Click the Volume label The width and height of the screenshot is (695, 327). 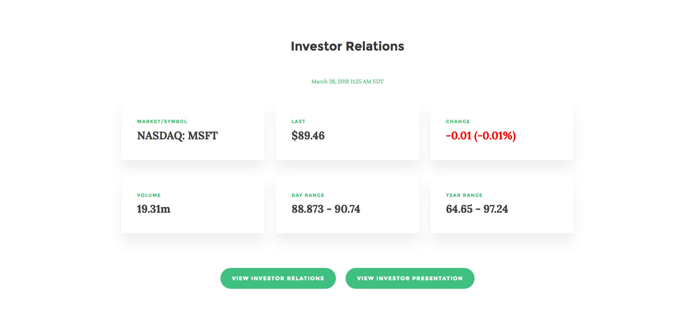pos(149,195)
